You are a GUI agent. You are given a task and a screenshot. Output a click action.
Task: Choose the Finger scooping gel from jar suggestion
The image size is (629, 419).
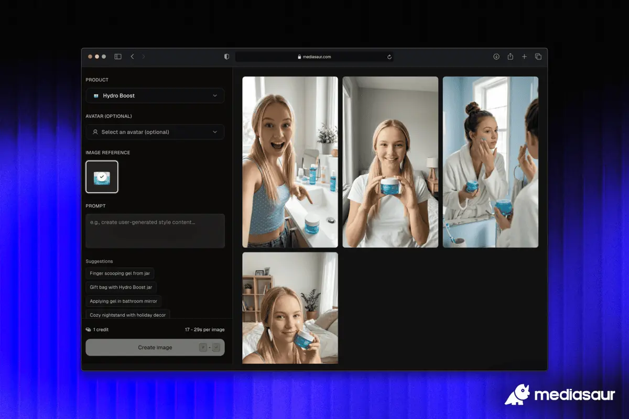120,273
